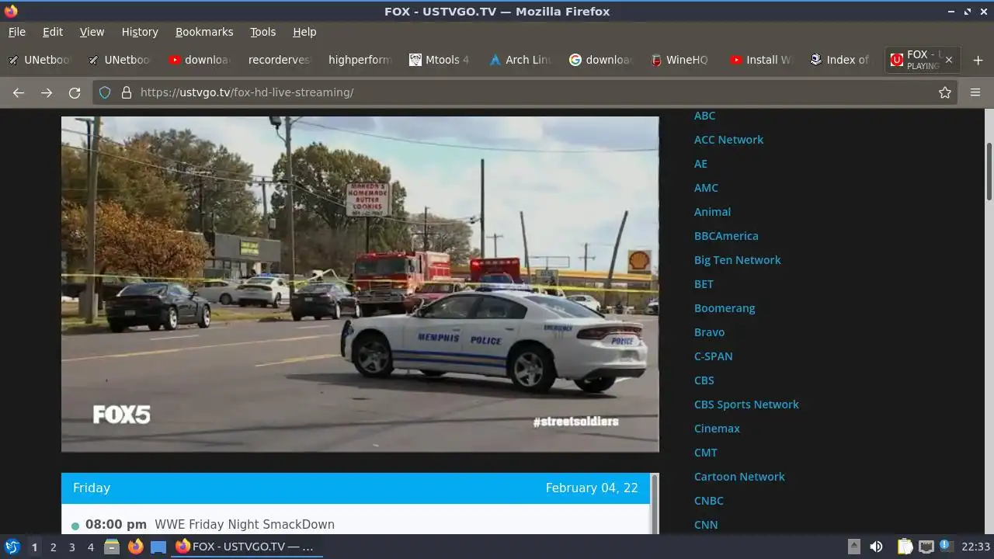Click the FOX live video player

pyautogui.click(x=360, y=284)
